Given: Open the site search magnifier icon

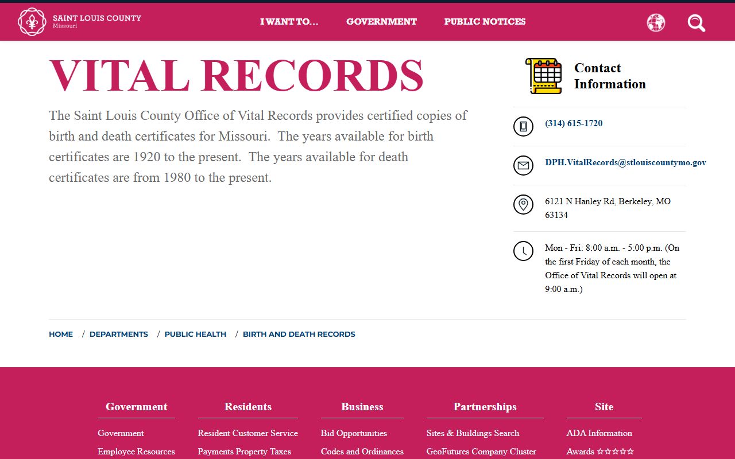Looking at the screenshot, I should click(697, 23).
